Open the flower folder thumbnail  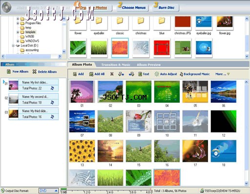pyautogui.click(x=78, y=23)
